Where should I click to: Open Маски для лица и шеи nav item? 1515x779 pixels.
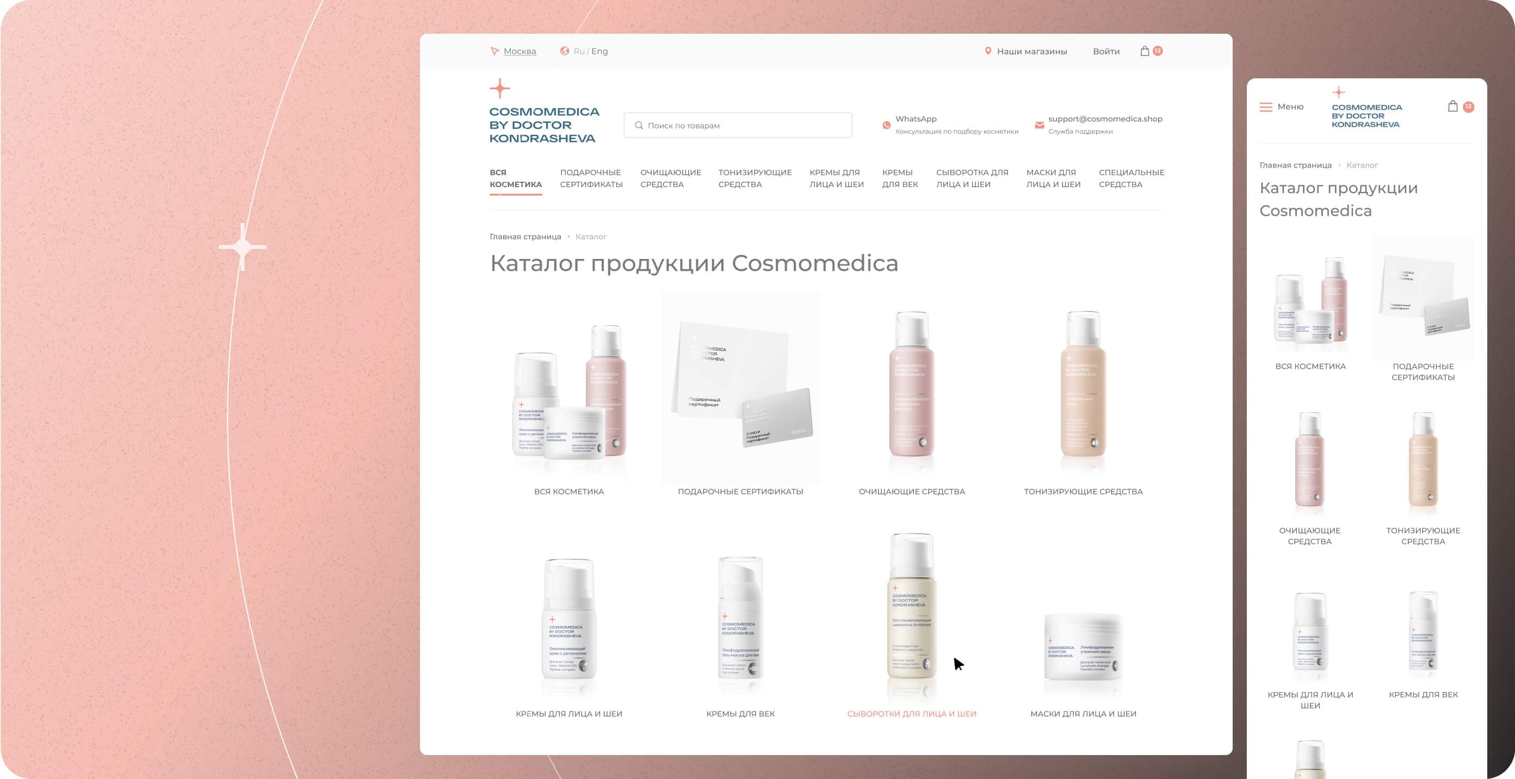pyautogui.click(x=1053, y=178)
